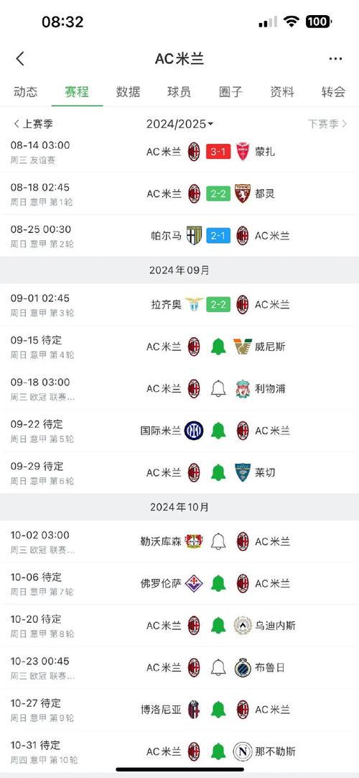The width and height of the screenshot is (359, 778).
Task: Tap the back arrow icon
Action: [x=20, y=58]
